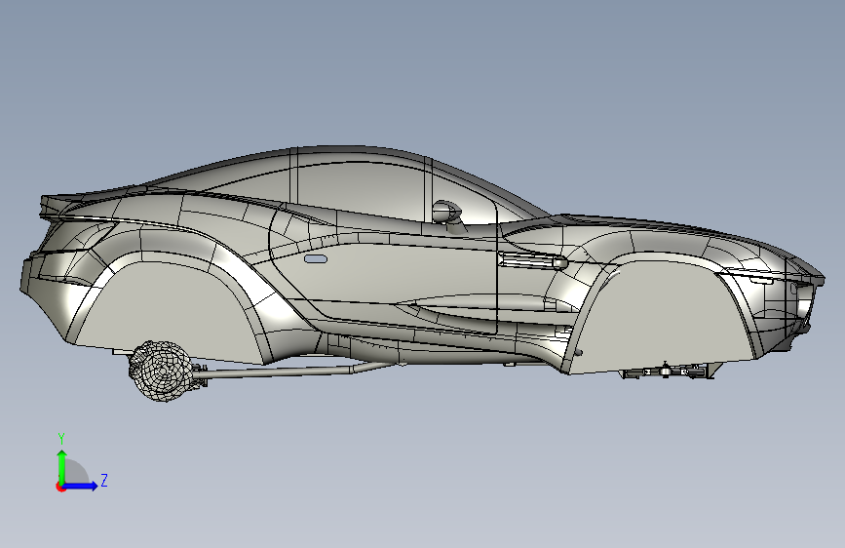Click the "Z" axis label
The height and width of the screenshot is (548, 845).
tap(104, 480)
